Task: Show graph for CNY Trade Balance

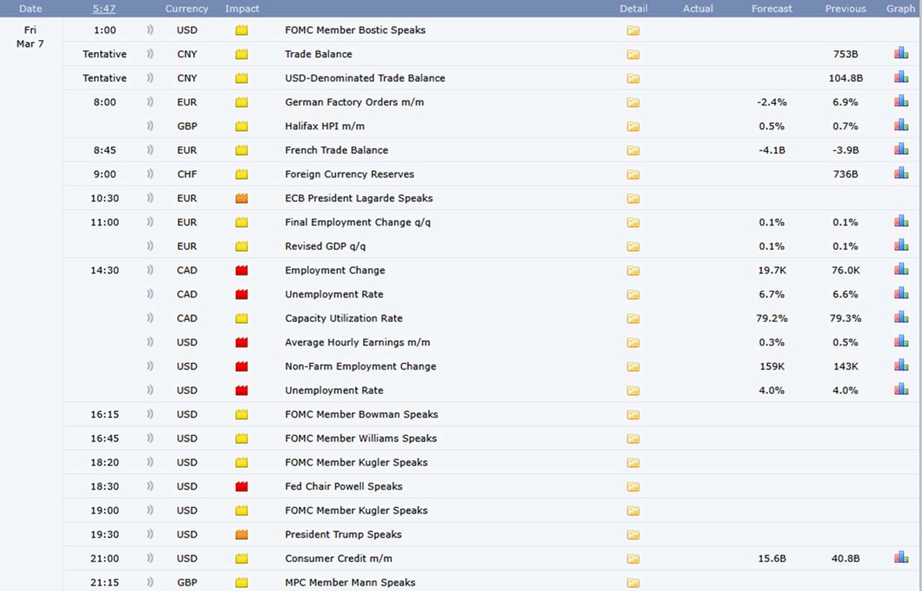Action: point(901,53)
